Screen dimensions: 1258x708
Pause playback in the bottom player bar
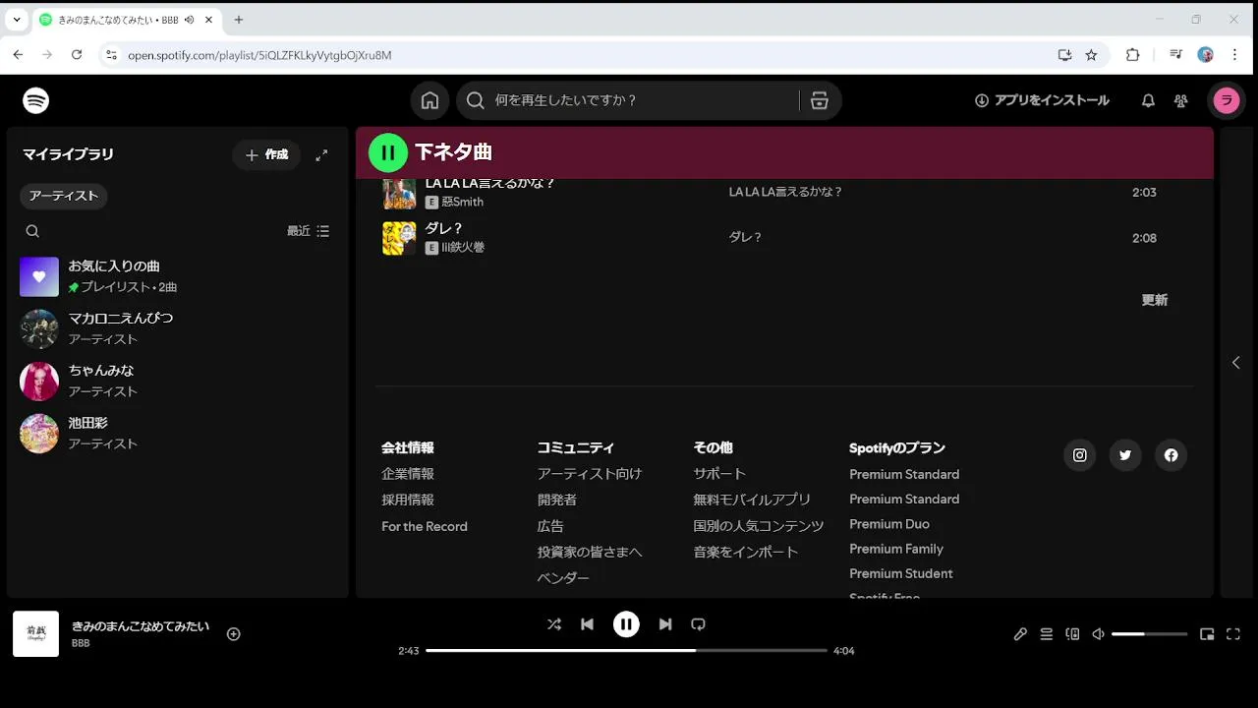pos(626,624)
